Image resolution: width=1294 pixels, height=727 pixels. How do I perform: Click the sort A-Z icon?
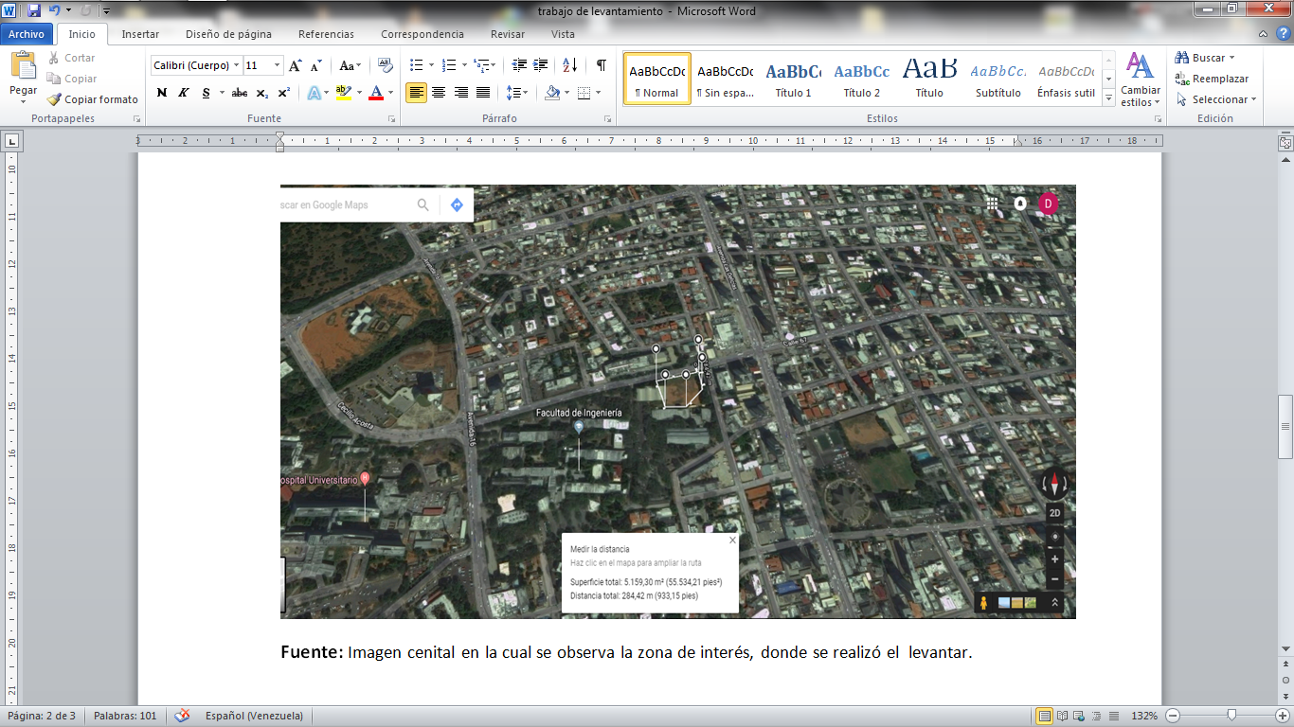(x=569, y=65)
